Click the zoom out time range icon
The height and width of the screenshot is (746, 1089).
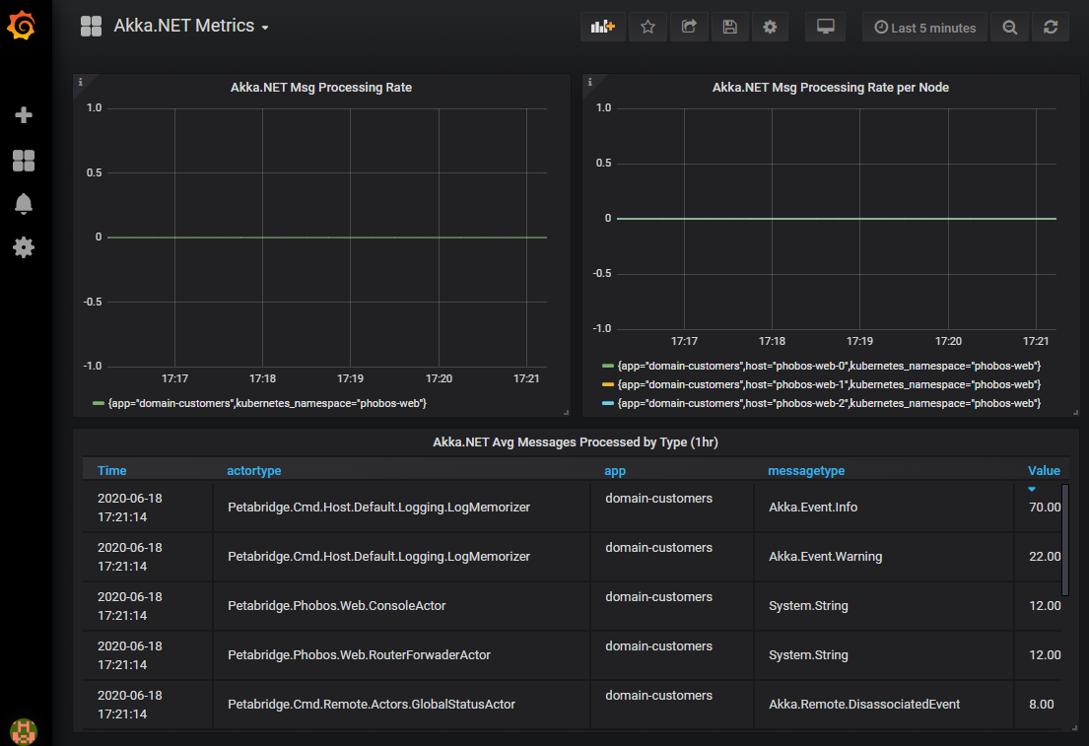1010,27
